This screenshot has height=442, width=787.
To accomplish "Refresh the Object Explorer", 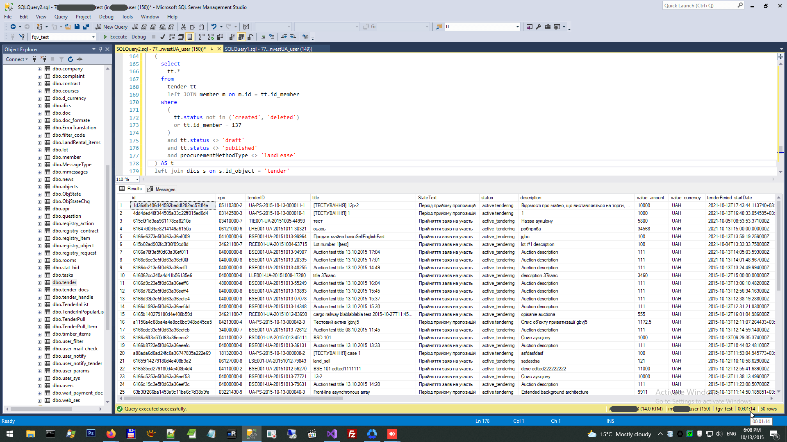I will point(70,59).
